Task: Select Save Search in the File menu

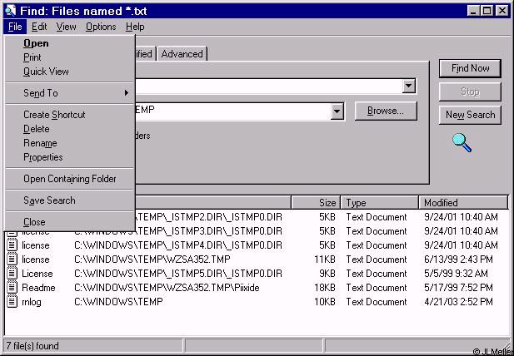Action: point(49,200)
